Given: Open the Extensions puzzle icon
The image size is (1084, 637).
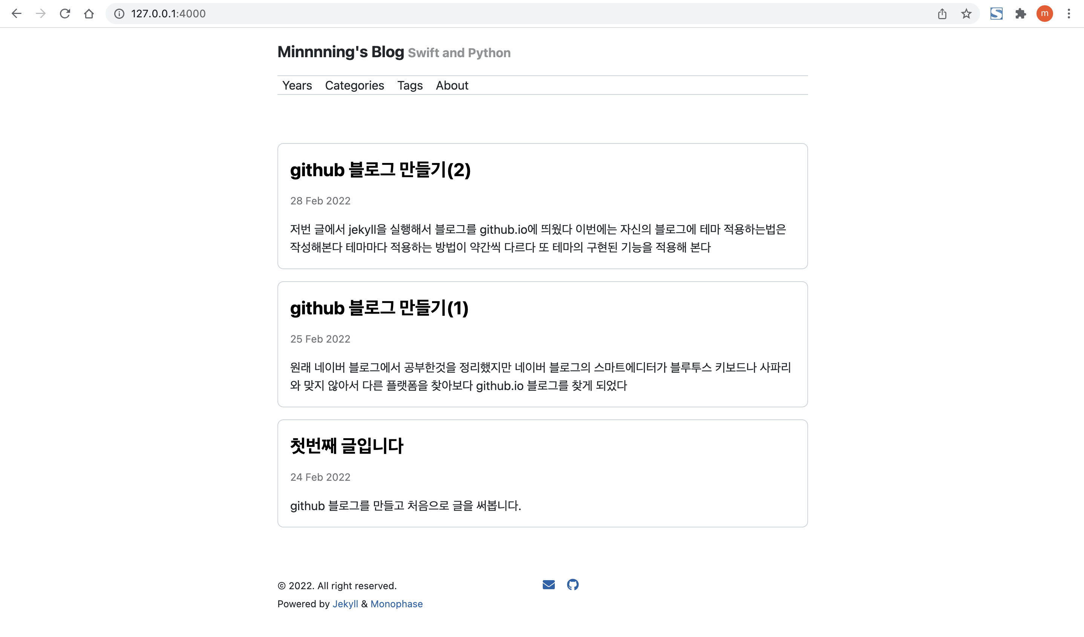Looking at the screenshot, I should [1020, 14].
